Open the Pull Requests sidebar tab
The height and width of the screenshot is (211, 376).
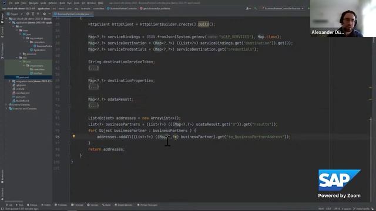point(2,50)
